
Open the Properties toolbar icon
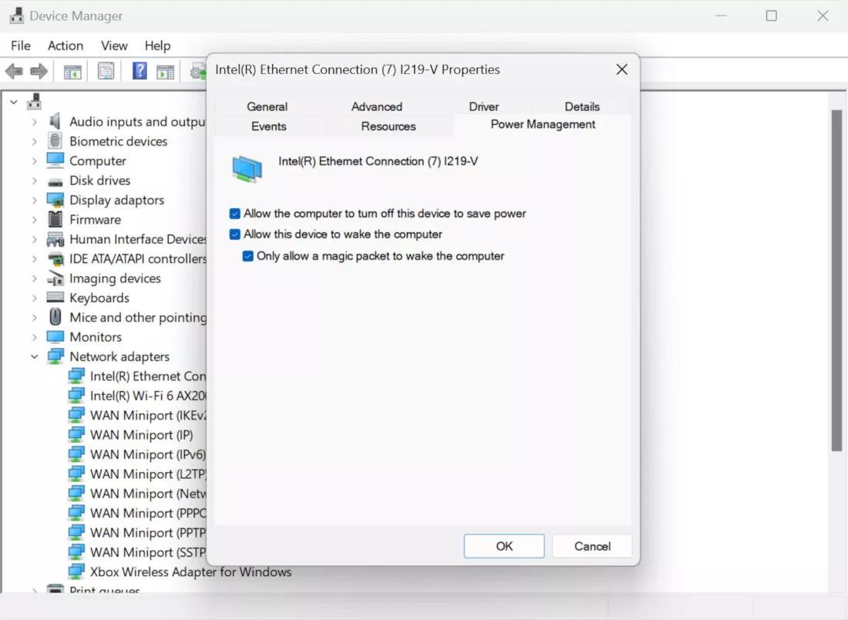coord(106,72)
